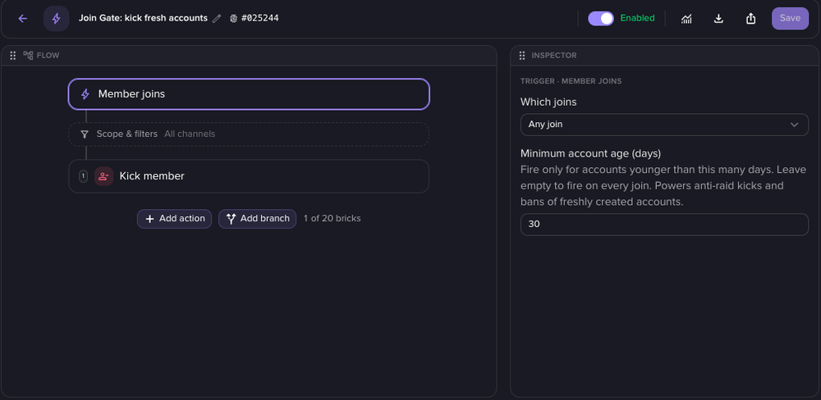Grab the Flow panel drag handle
Image resolution: width=821 pixels, height=400 pixels.
pos(13,56)
